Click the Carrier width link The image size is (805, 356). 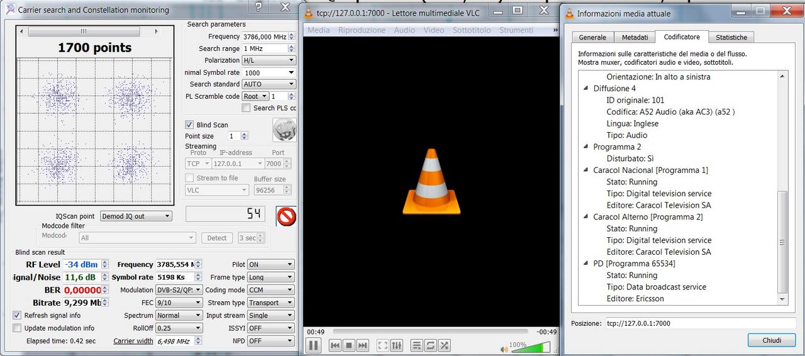[x=133, y=341]
